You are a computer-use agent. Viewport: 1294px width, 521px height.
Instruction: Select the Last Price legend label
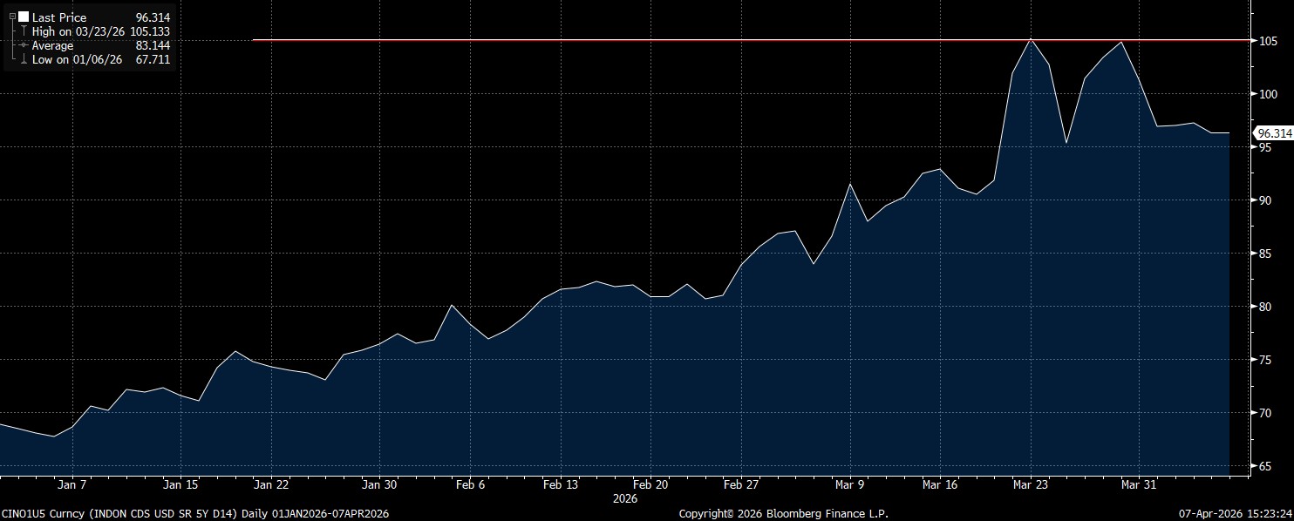(58, 17)
